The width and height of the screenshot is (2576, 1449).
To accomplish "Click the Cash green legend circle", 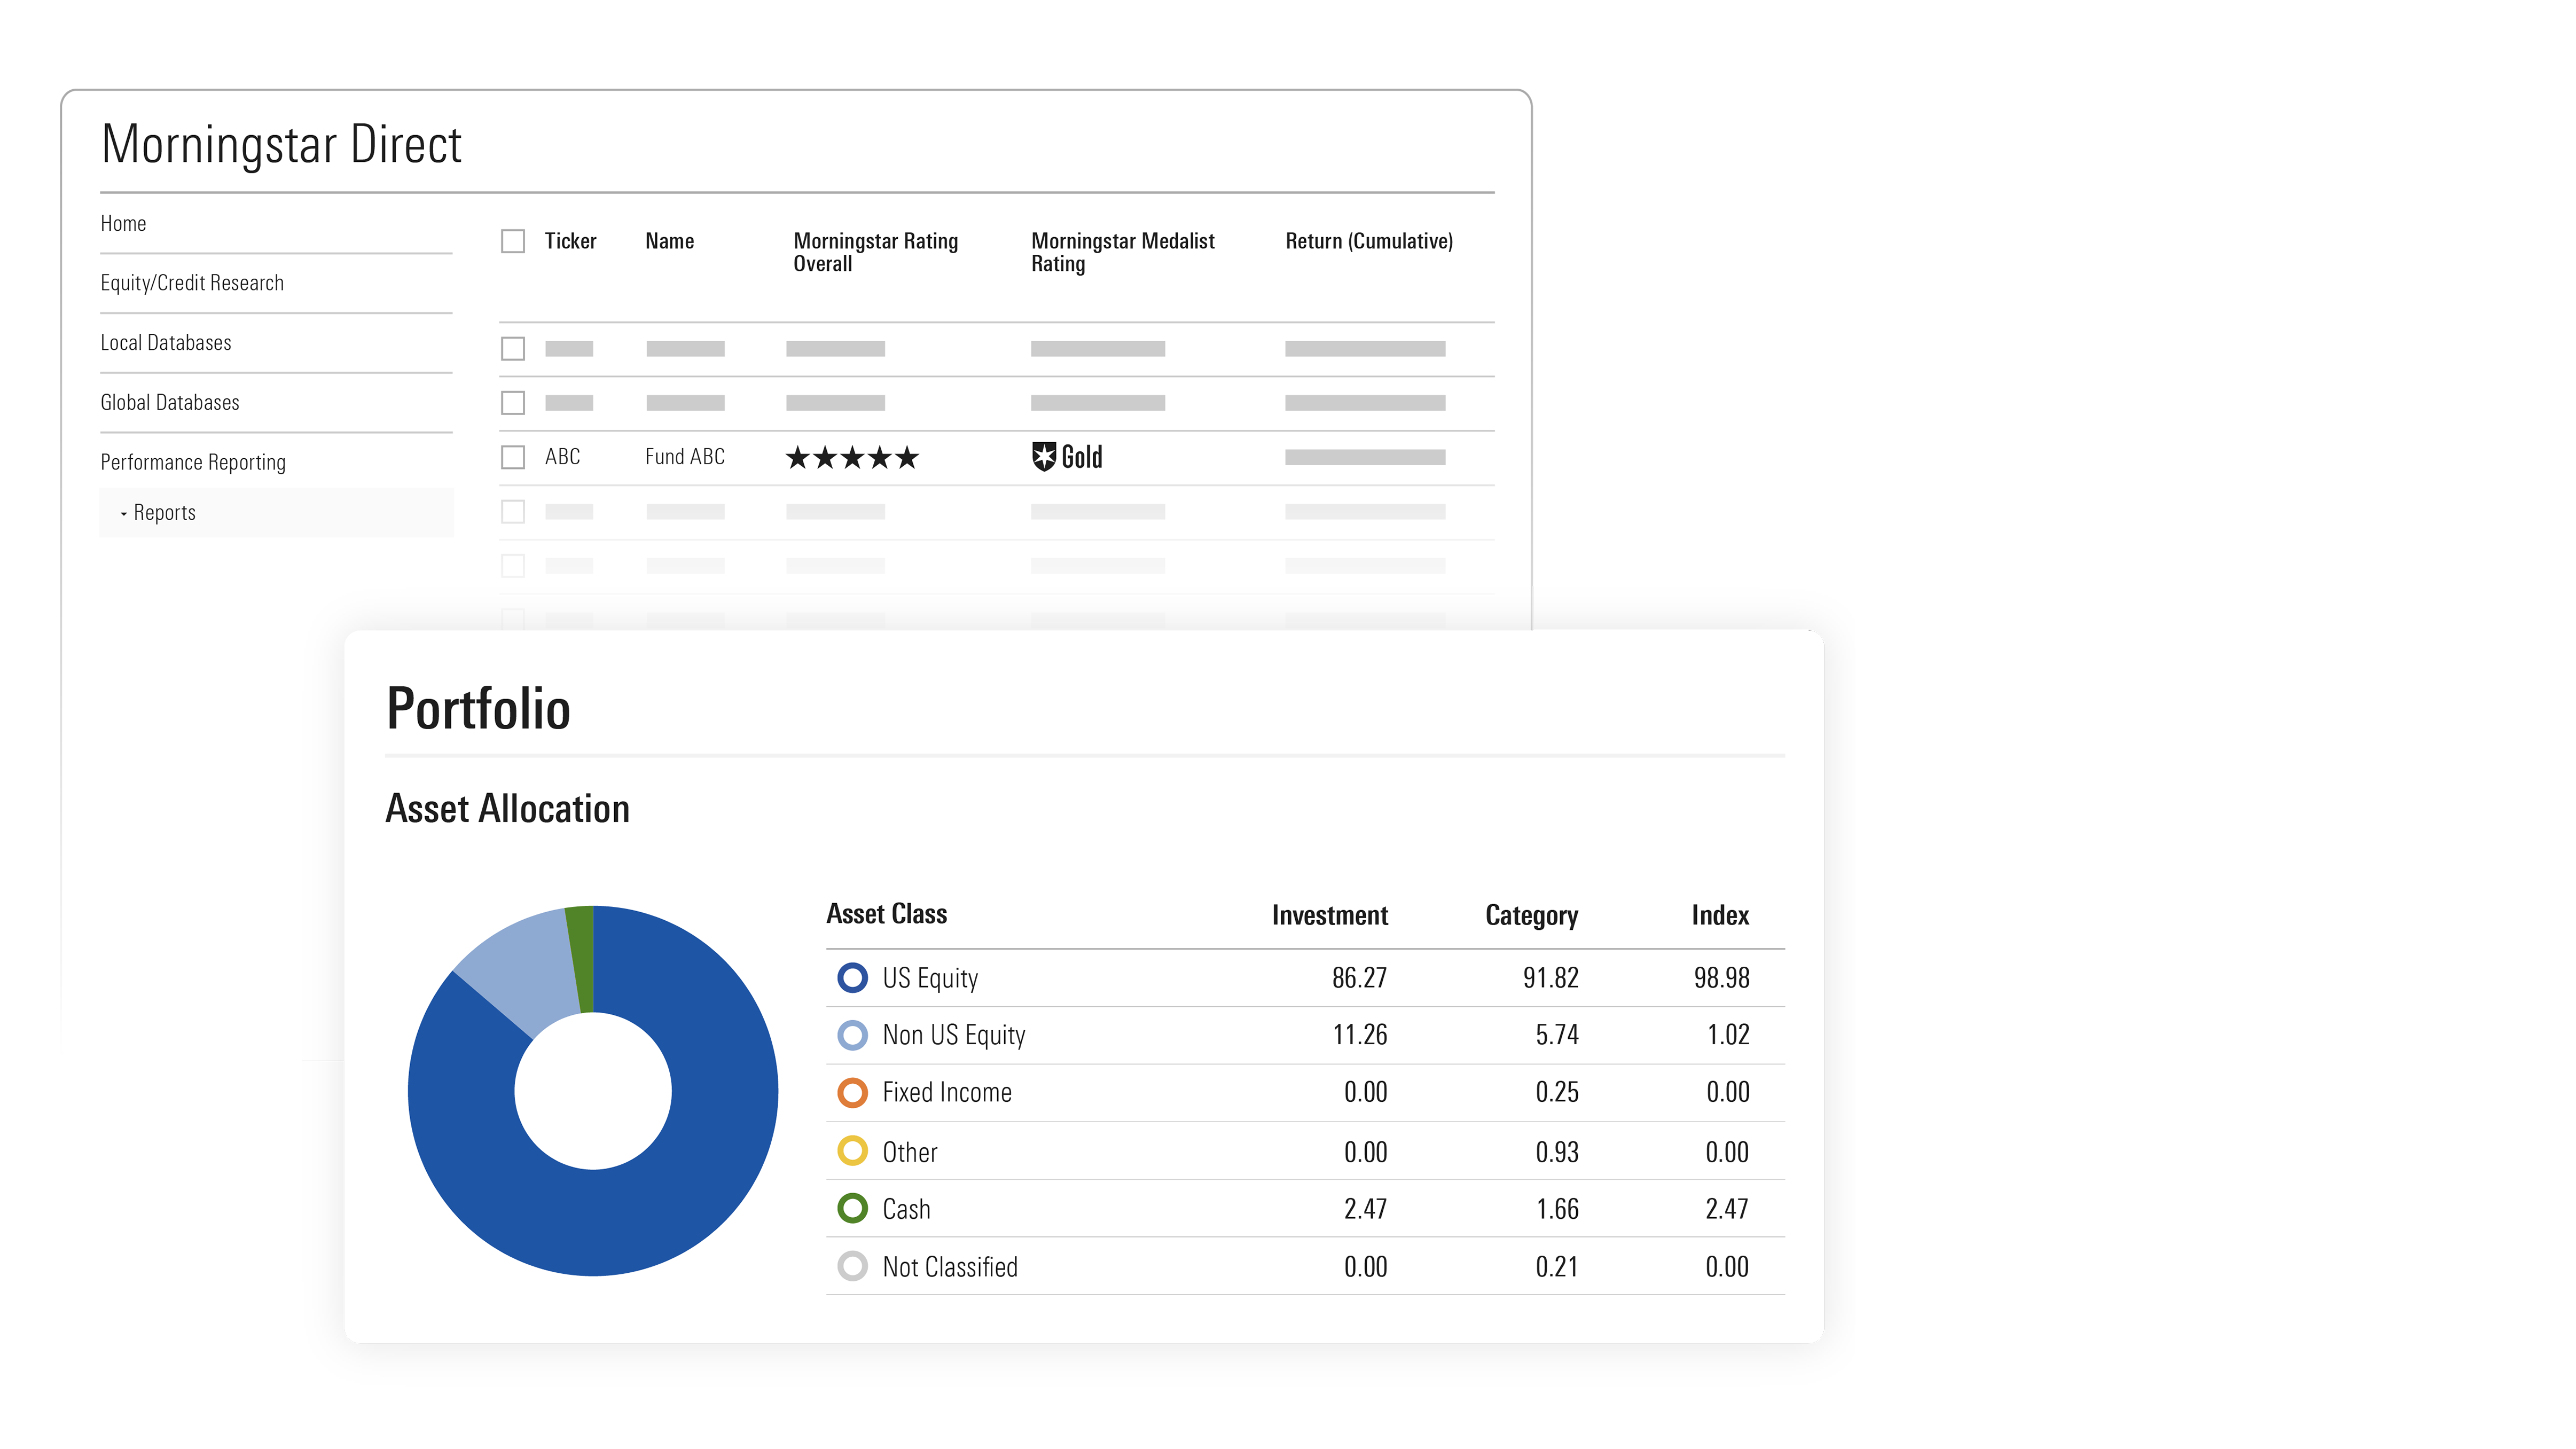I will coord(852,1208).
